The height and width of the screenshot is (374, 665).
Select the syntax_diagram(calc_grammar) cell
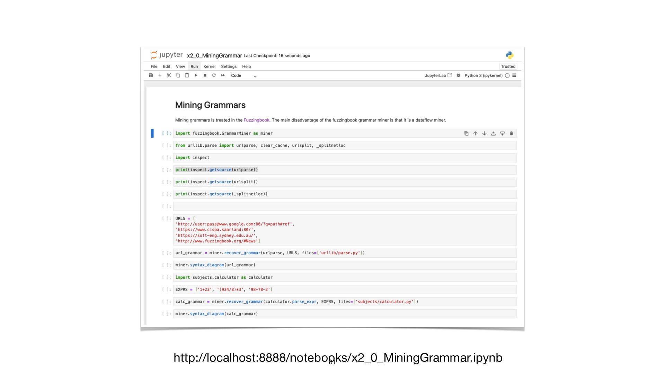coord(345,314)
